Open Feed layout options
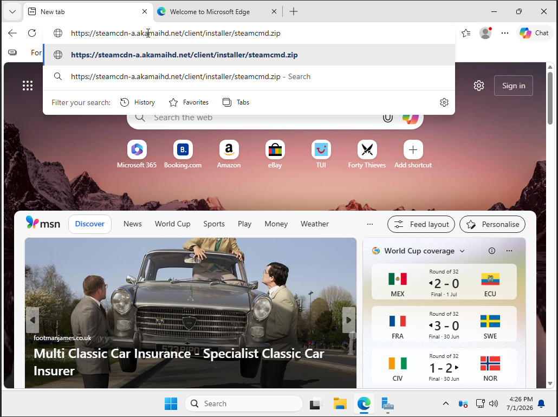The width and height of the screenshot is (558, 417). pos(421,225)
